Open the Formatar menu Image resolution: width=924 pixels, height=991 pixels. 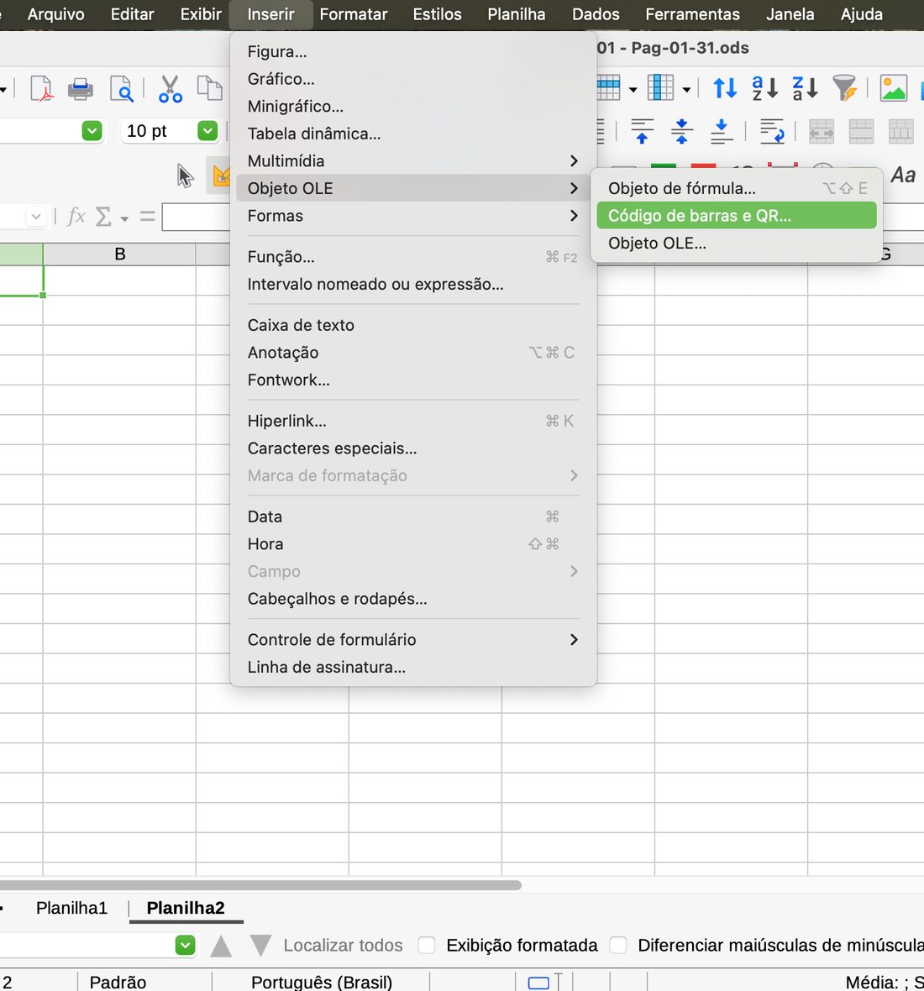tap(354, 14)
